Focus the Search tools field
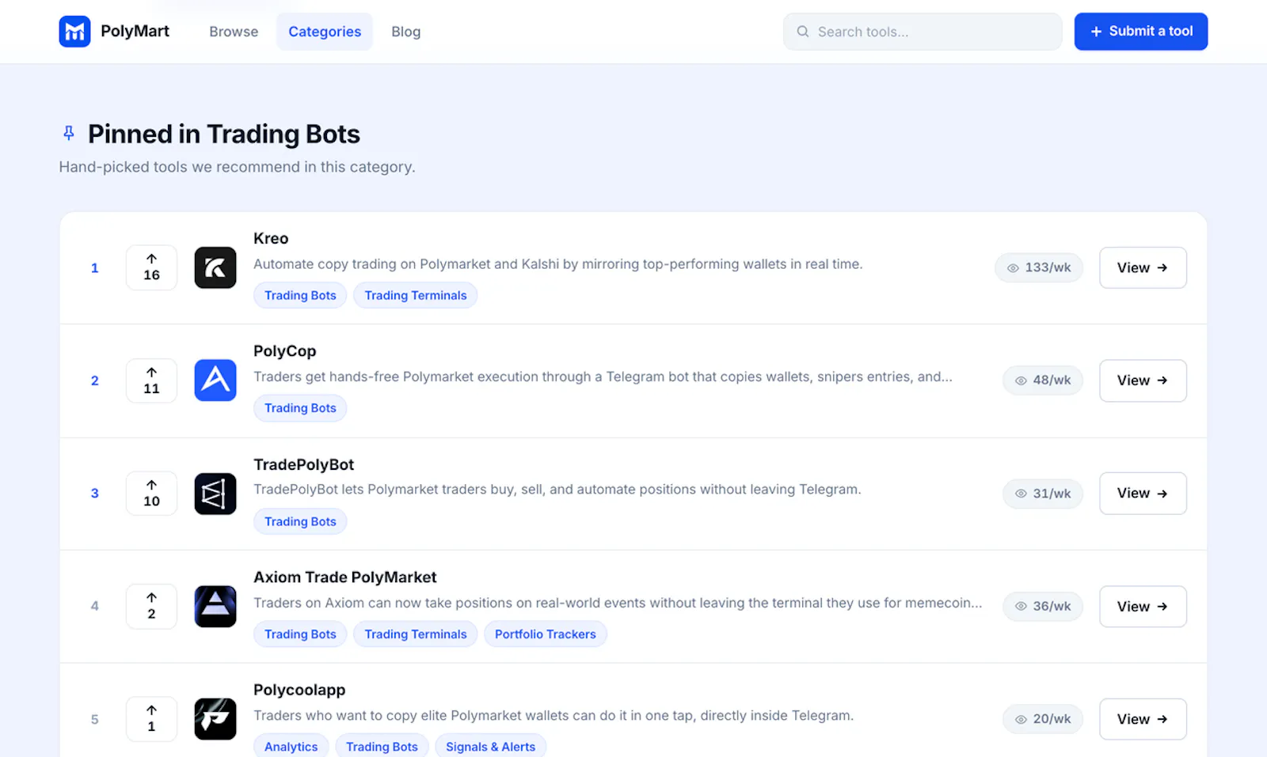This screenshot has height=757, width=1267. pos(923,32)
